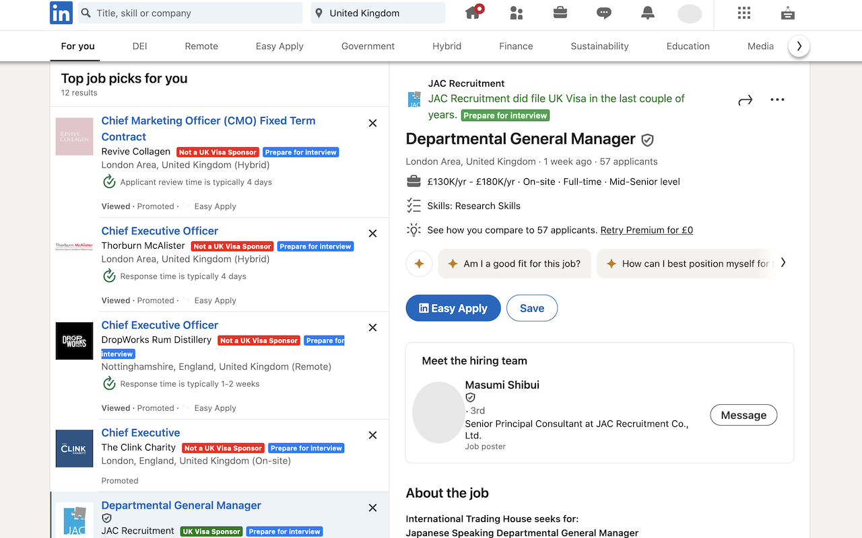
Task: Share the Departmental General Manager job
Action: coord(745,100)
